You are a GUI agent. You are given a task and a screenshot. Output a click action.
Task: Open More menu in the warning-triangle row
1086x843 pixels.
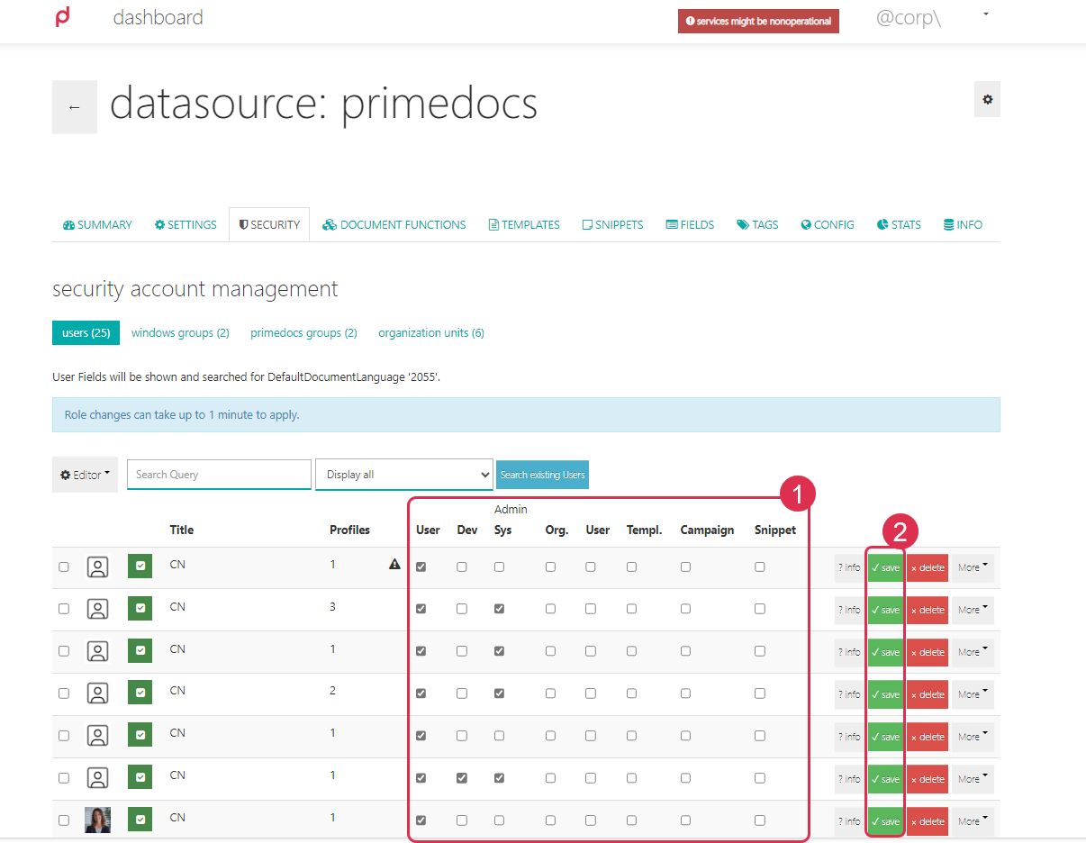(973, 567)
